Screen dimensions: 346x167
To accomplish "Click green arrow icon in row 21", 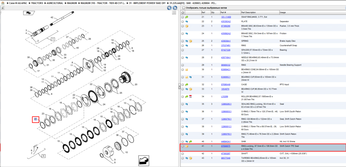I will click(187, 17).
